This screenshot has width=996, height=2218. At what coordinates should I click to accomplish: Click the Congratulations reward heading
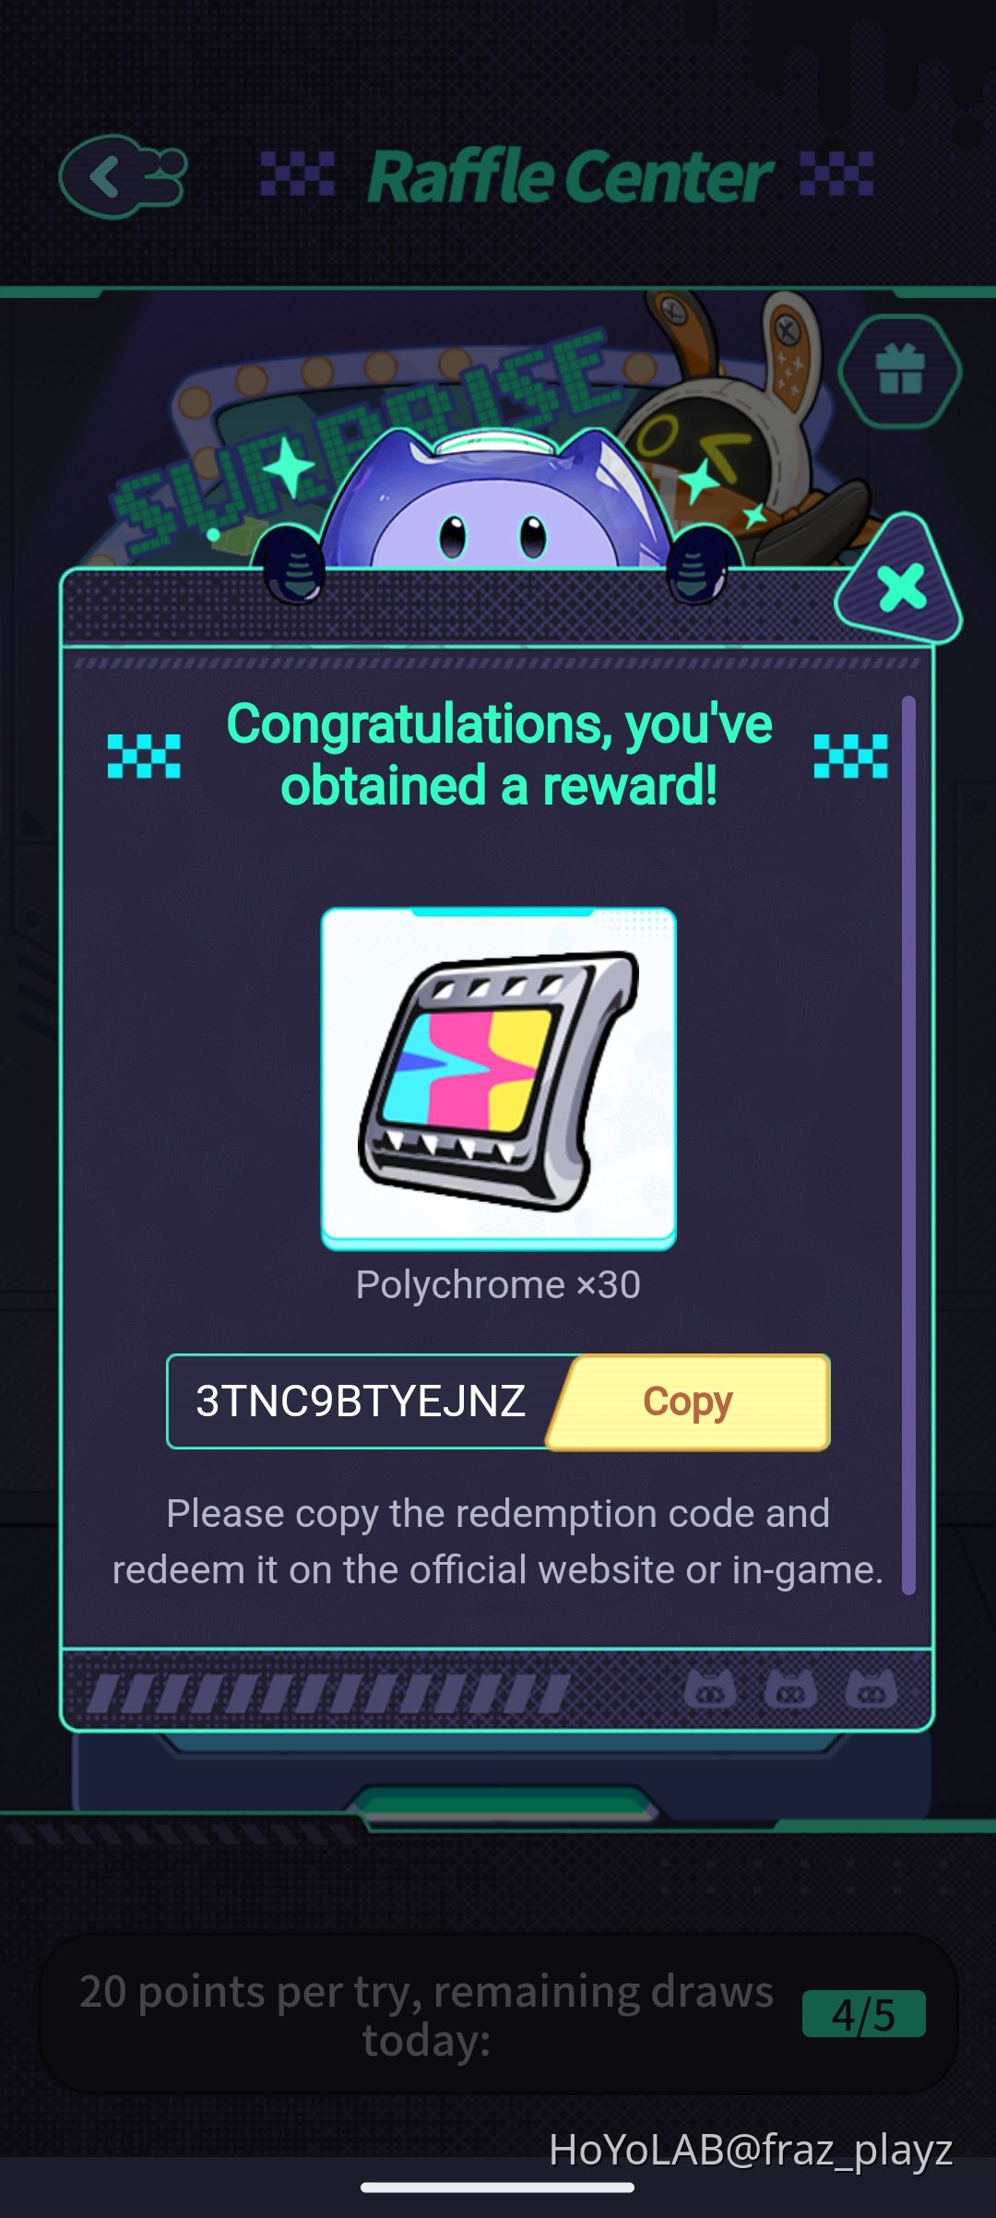tap(499, 755)
